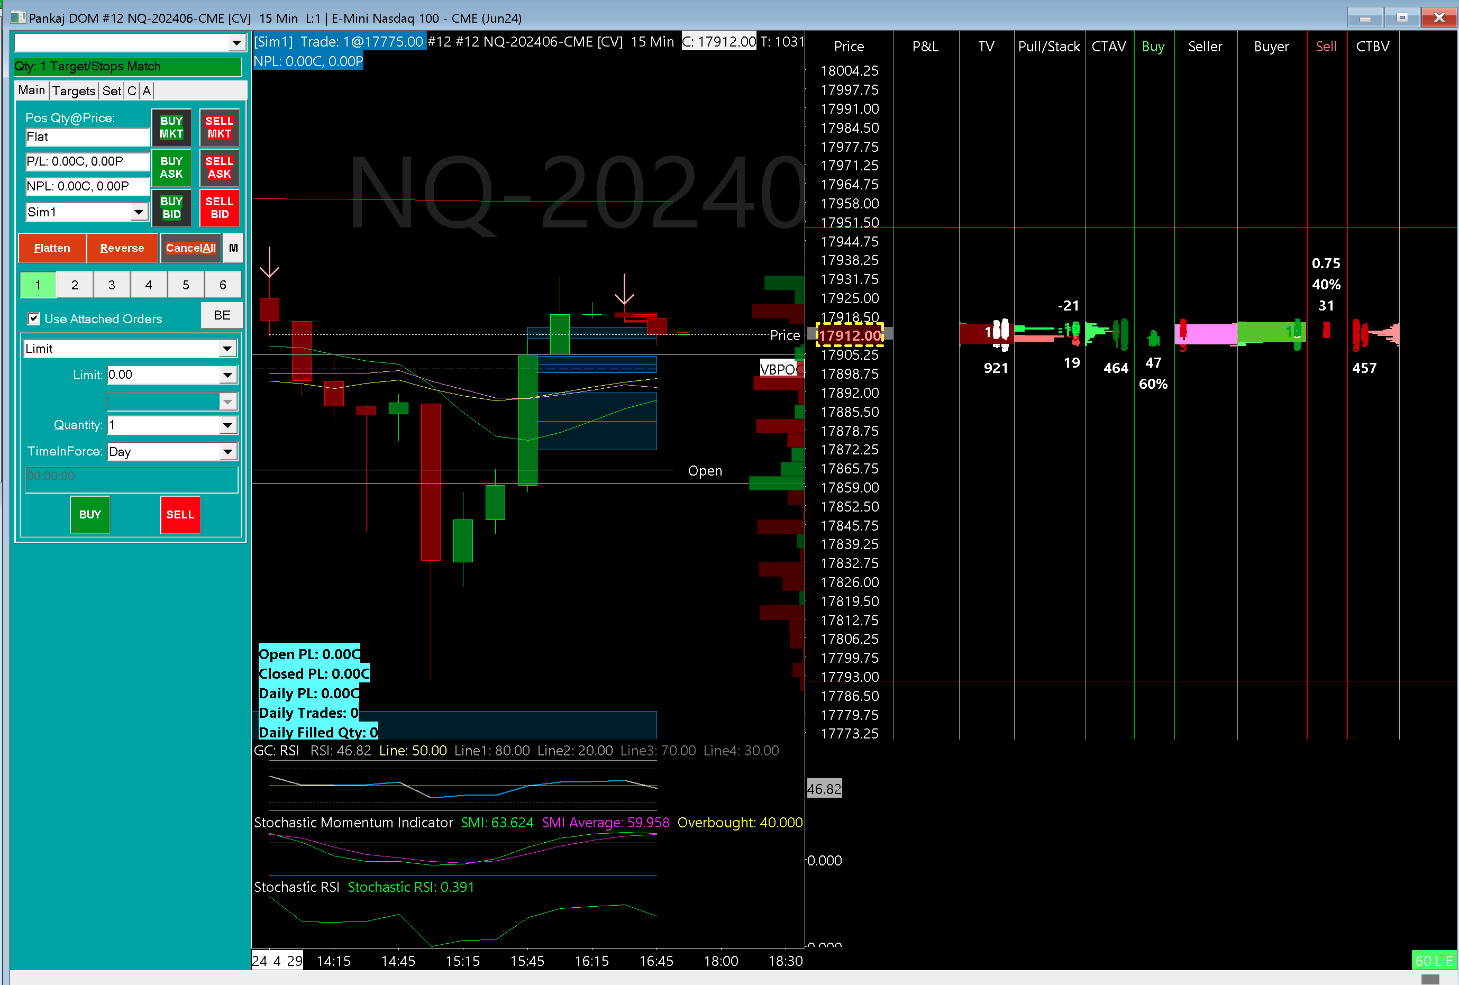Click the large green BUY button
This screenshot has height=985, width=1459.
pyautogui.click(x=90, y=514)
